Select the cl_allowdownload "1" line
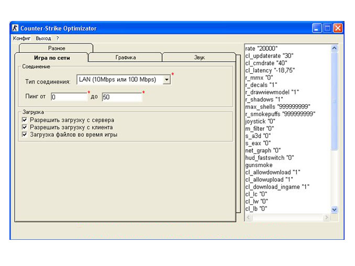Viewport: 355px width, 266px height. click(273, 172)
